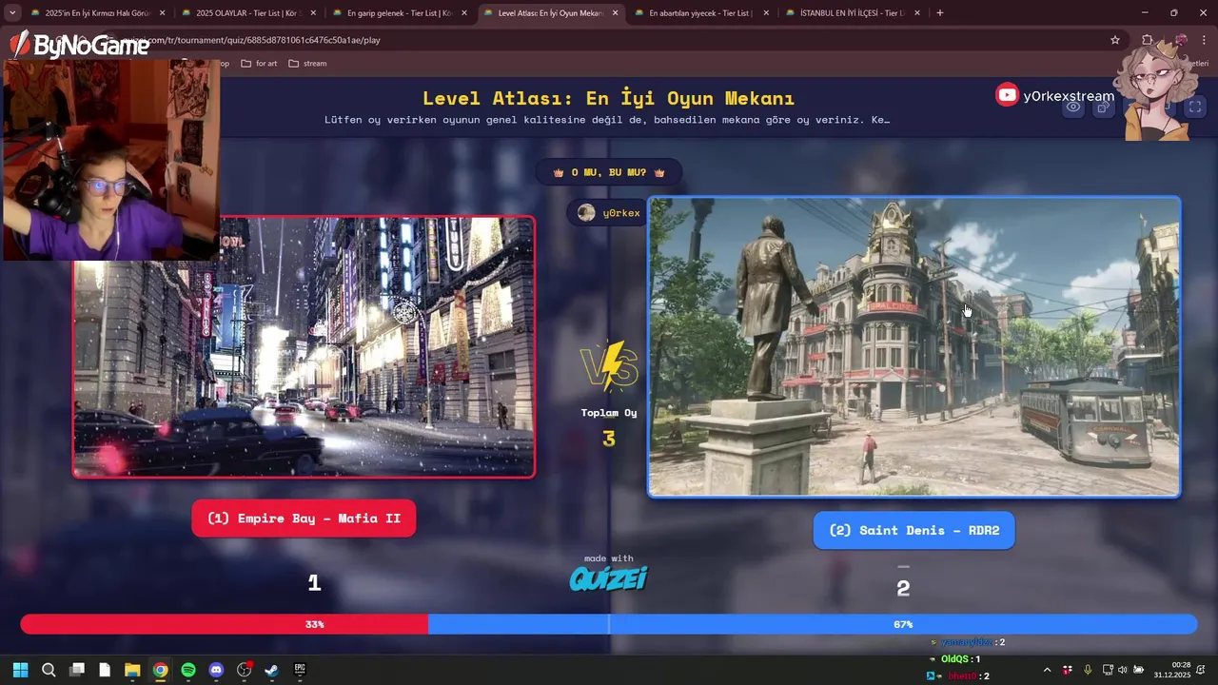Vote for '(2) Saint Denis – RDR2' button
Image resolution: width=1218 pixels, height=685 pixels.
tap(913, 530)
